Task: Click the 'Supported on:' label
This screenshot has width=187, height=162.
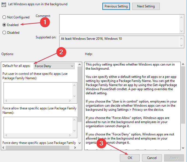Action: (46, 37)
